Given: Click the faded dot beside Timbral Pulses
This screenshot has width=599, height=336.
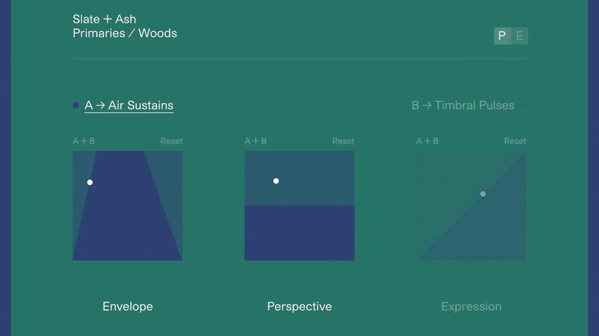Looking at the screenshot, I should point(523,106).
